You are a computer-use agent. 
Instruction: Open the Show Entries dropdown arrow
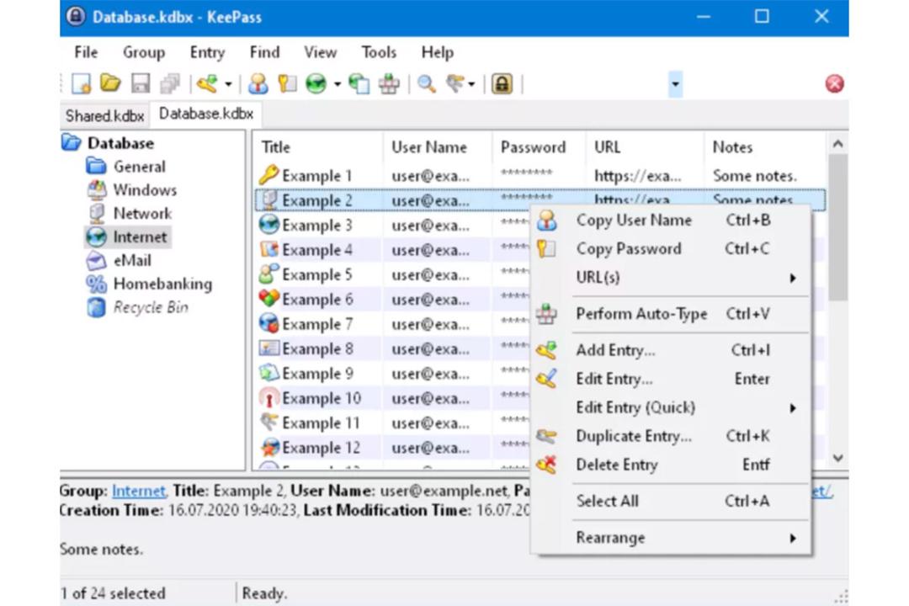point(471,85)
